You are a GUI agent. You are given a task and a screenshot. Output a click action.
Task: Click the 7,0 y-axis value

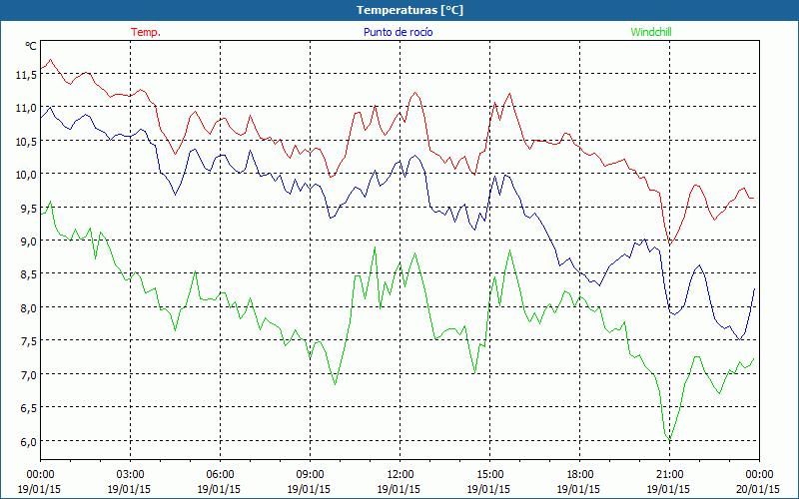[x=29, y=375]
